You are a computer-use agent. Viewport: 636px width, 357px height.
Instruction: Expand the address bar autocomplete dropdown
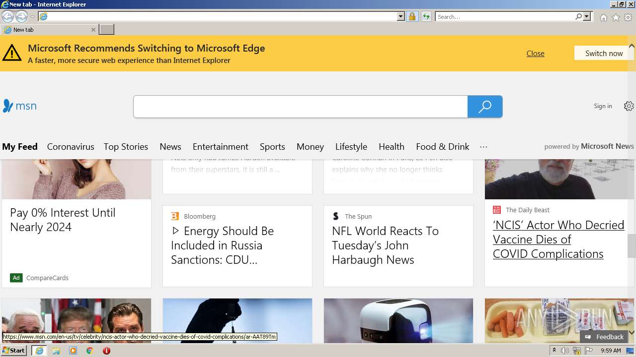(x=401, y=16)
